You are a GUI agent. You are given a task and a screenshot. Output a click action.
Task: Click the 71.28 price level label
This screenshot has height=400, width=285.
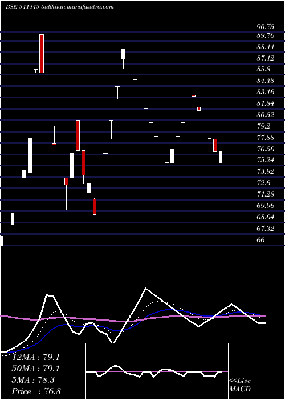click(266, 194)
